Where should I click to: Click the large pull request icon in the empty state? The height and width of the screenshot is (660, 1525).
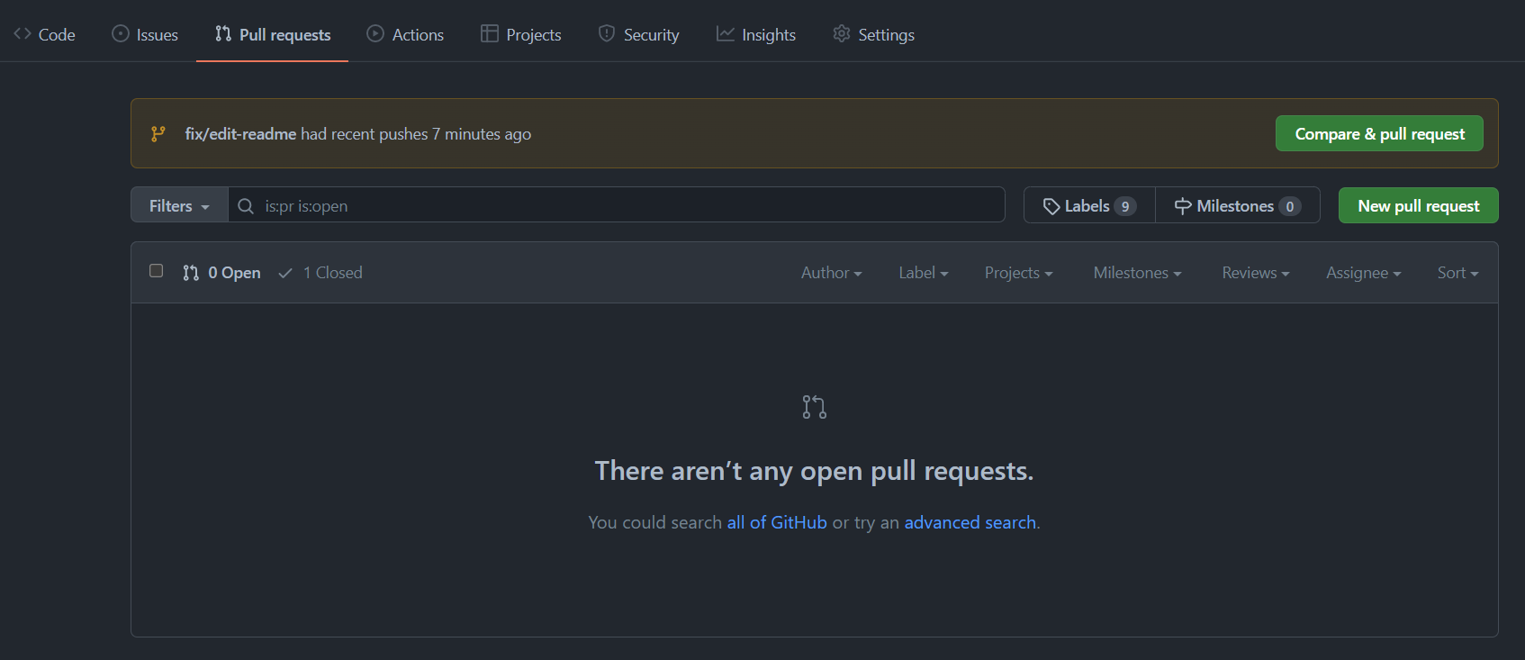coord(815,407)
